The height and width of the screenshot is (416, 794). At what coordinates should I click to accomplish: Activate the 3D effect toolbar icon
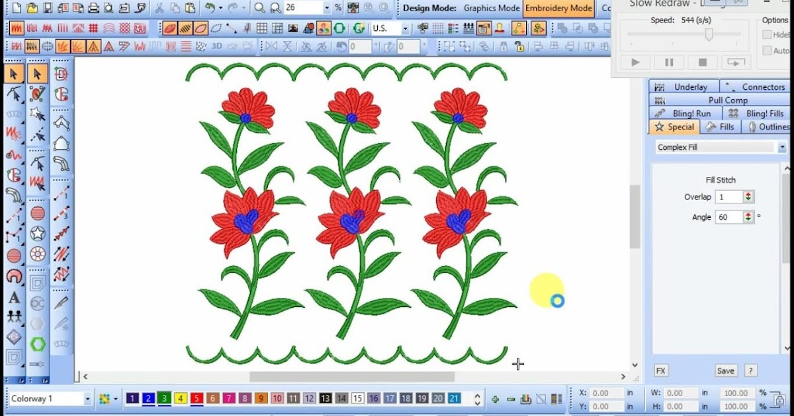[x=216, y=45]
